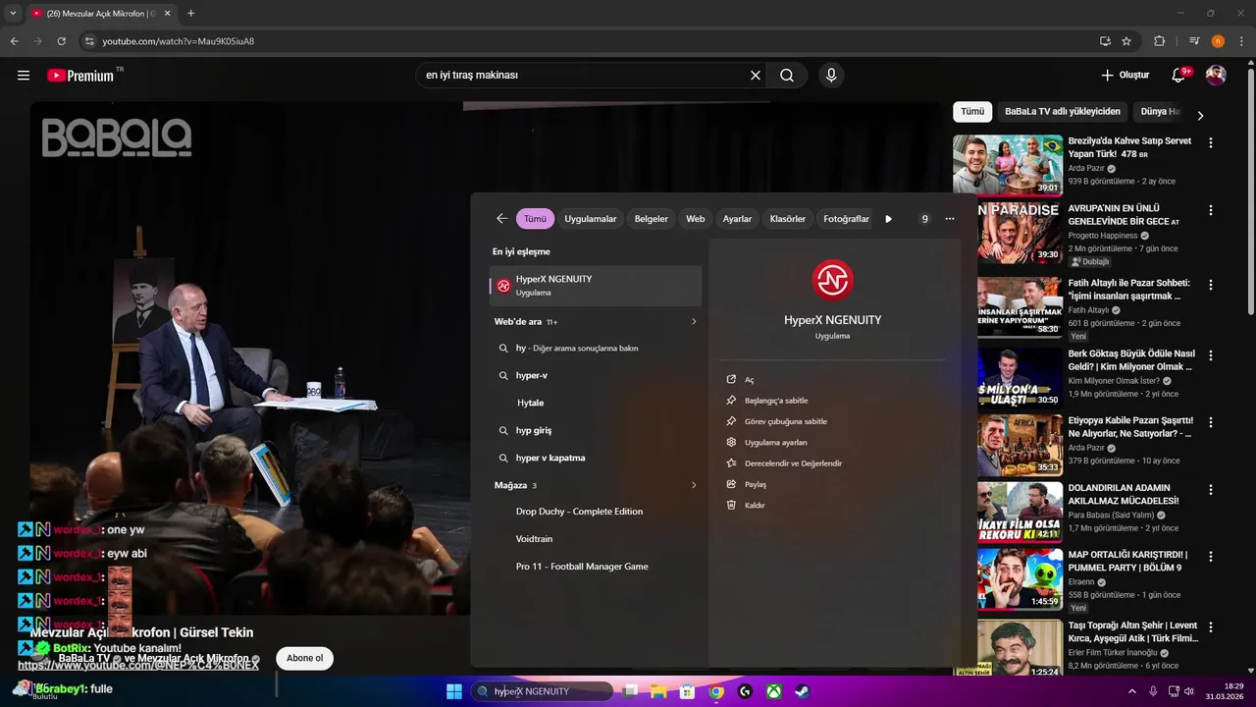The image size is (1256, 707).
Task: Switch to Uygulamalar search filter
Action: pos(591,219)
